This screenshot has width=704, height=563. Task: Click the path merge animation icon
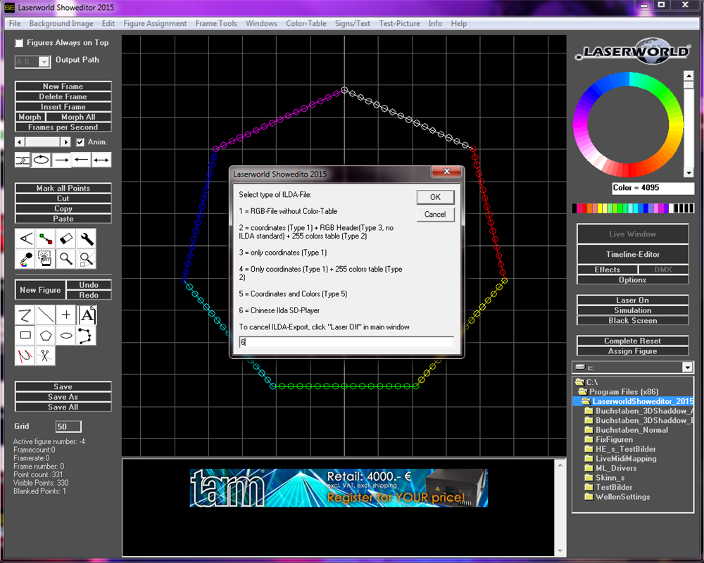[23, 160]
